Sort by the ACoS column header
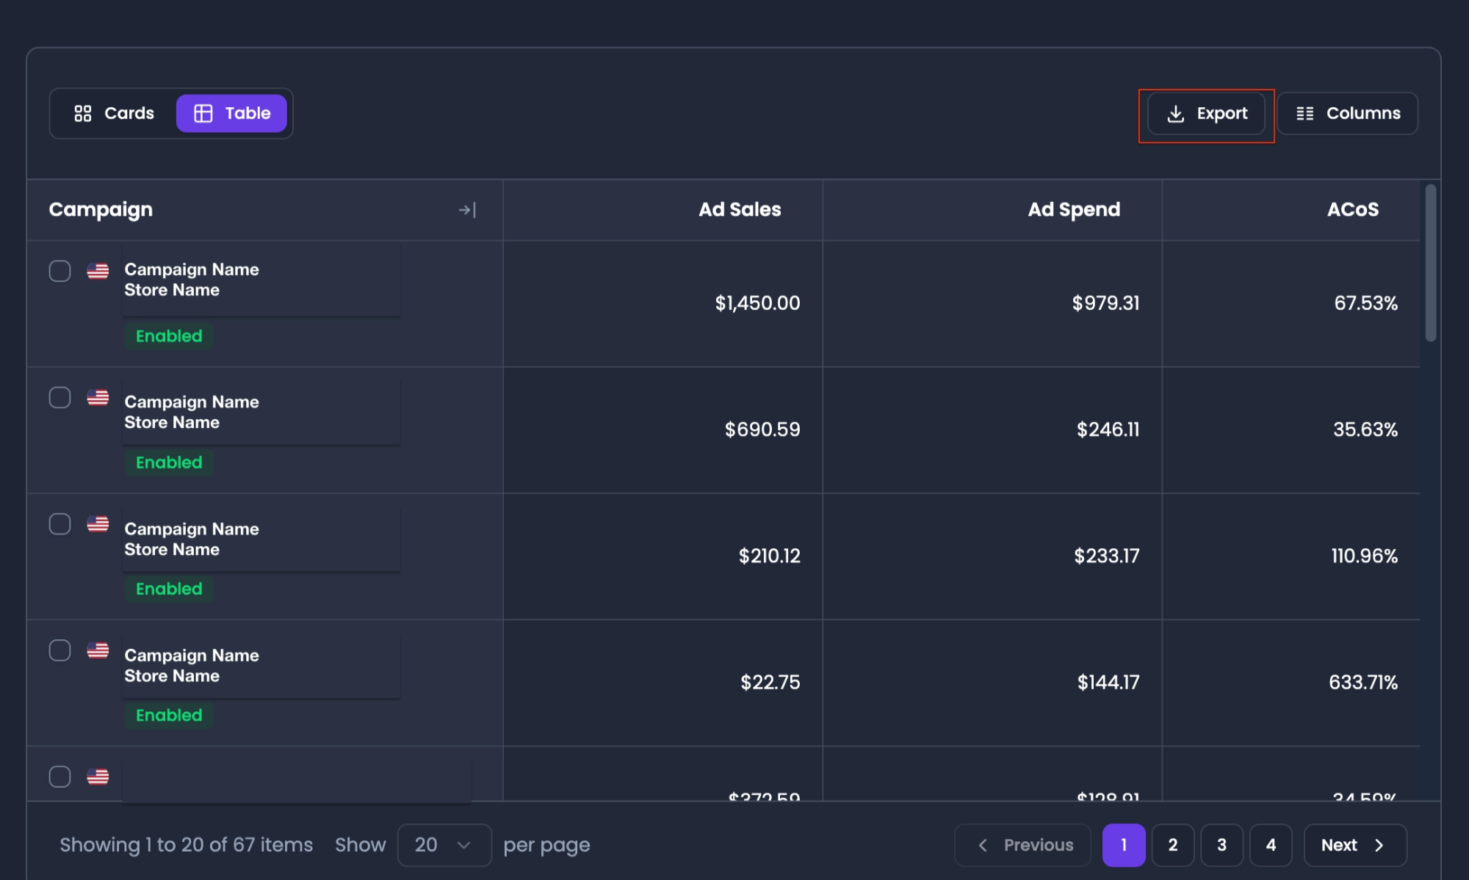The width and height of the screenshot is (1469, 880). pos(1352,210)
